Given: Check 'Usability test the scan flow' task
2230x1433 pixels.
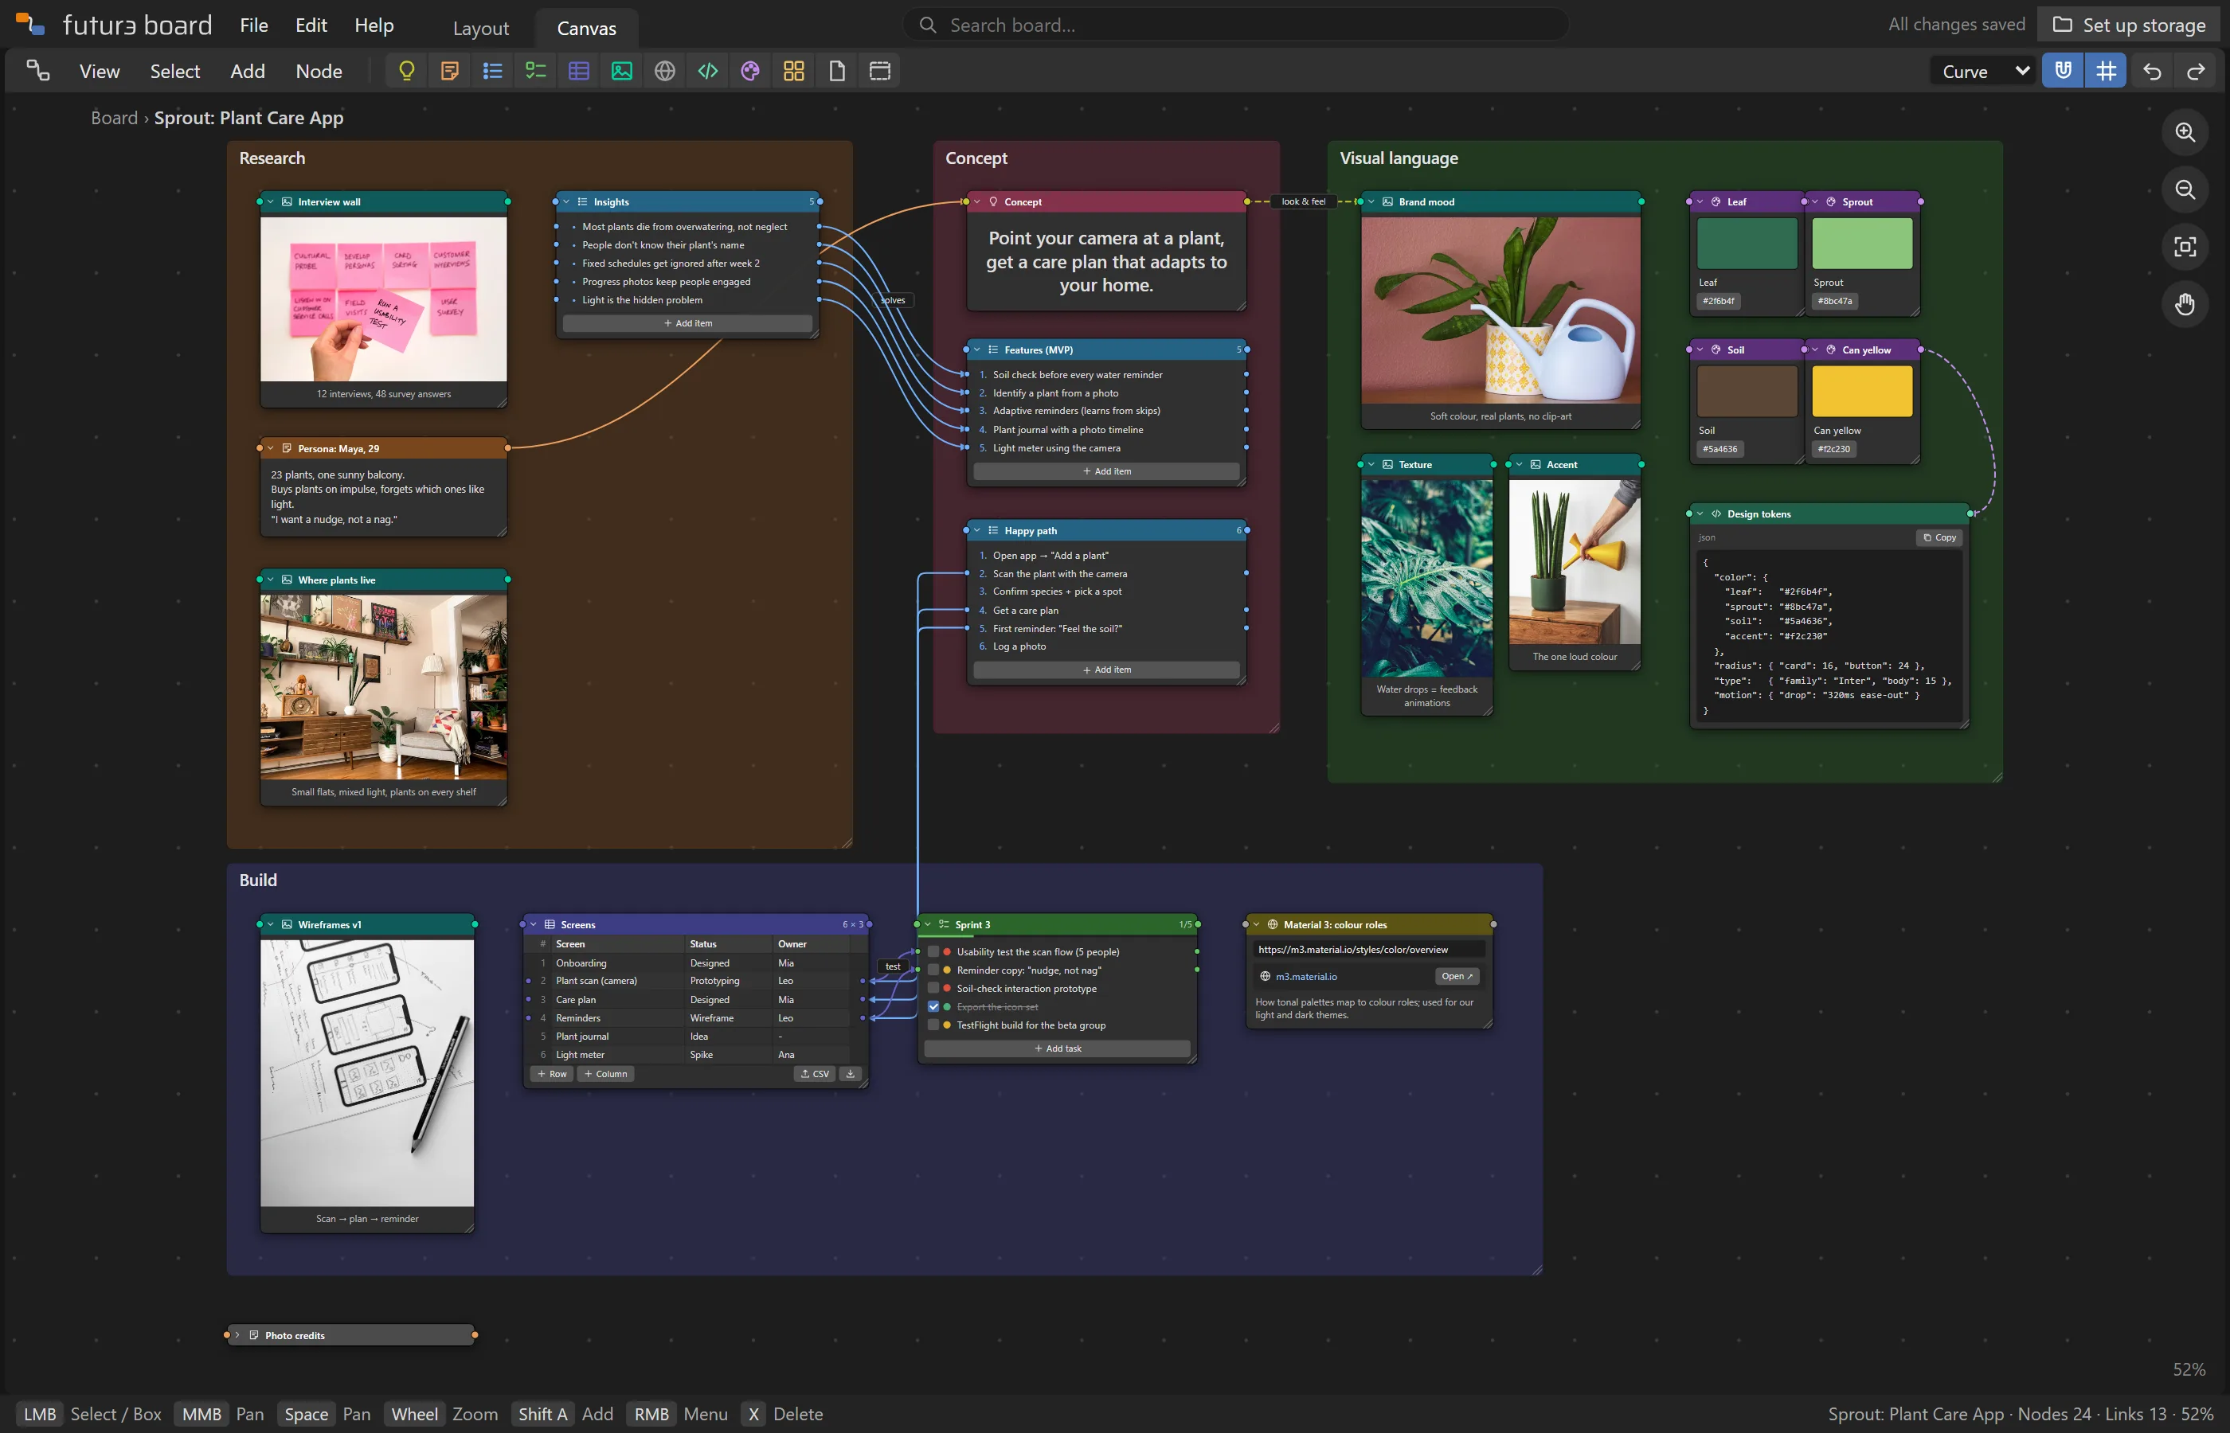Looking at the screenshot, I should 933,952.
